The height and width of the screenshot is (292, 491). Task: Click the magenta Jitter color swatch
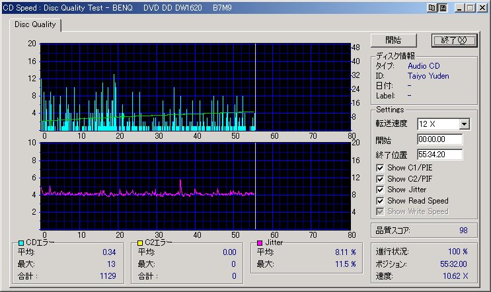[x=259, y=244]
